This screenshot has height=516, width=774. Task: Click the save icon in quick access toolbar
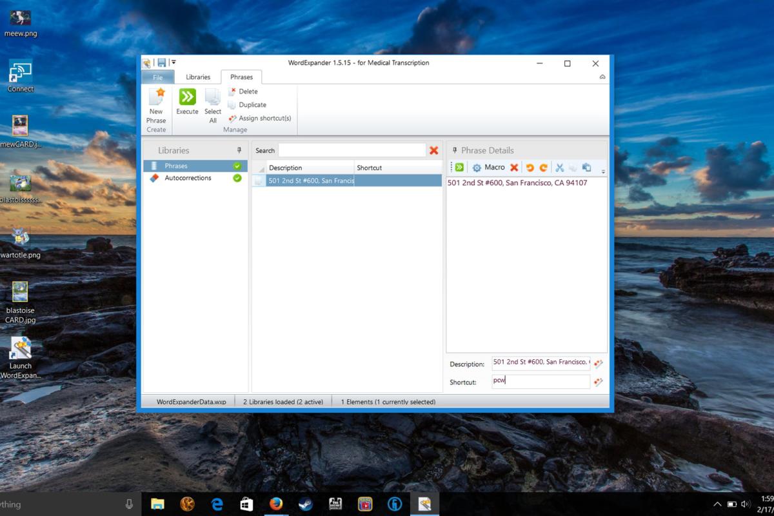click(161, 63)
